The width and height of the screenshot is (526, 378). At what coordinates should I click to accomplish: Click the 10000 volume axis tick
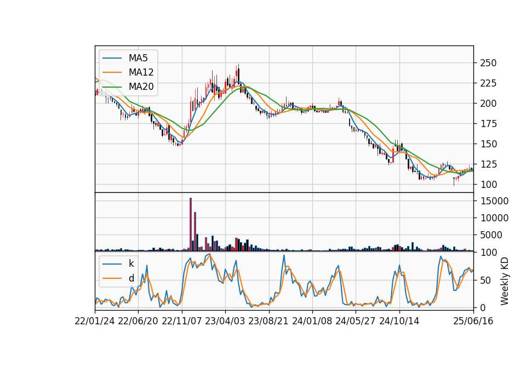pyautogui.click(x=494, y=218)
